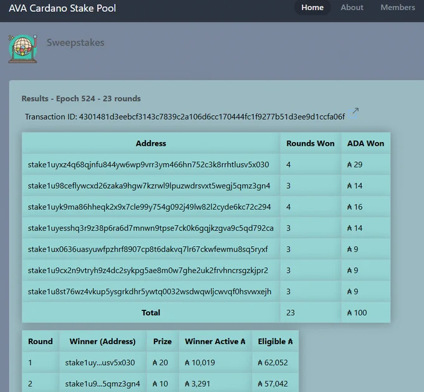Open the transaction external link icon

[353, 113]
